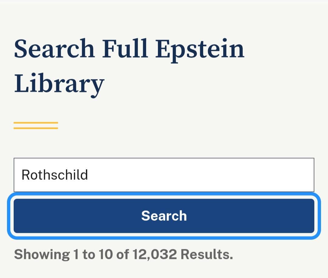
Task: Click the left edge of the Search button
Action: tap(19, 216)
